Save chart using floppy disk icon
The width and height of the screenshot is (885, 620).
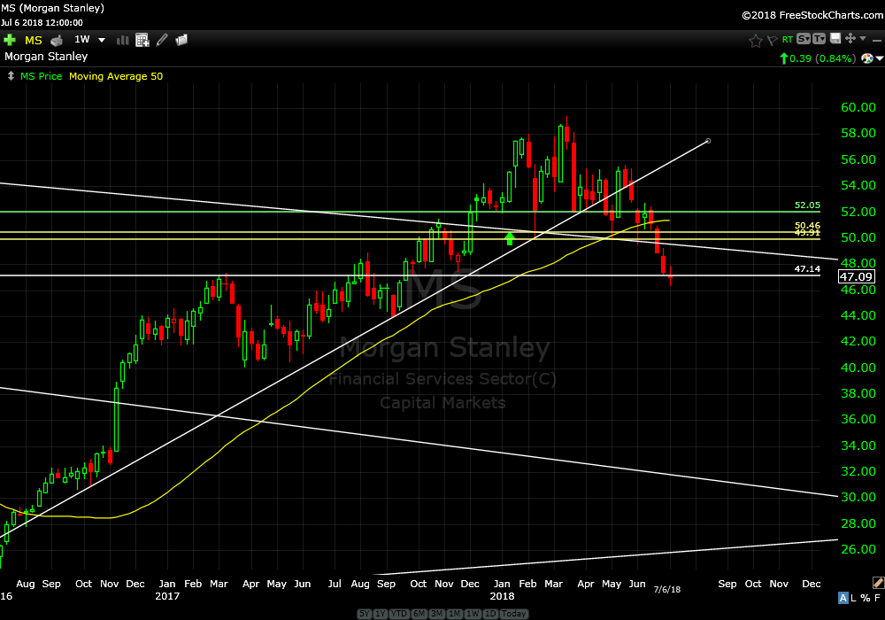pyautogui.click(x=835, y=39)
